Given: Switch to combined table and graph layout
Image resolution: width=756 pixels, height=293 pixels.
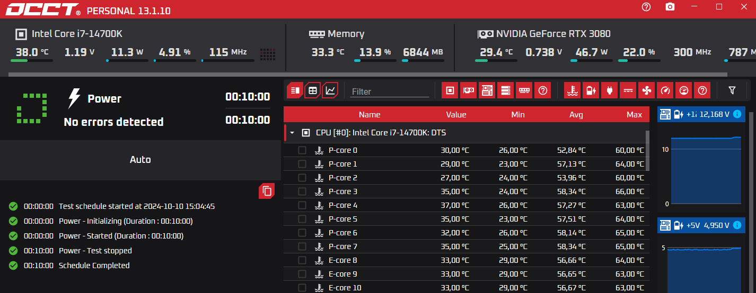Looking at the screenshot, I should 295,90.
